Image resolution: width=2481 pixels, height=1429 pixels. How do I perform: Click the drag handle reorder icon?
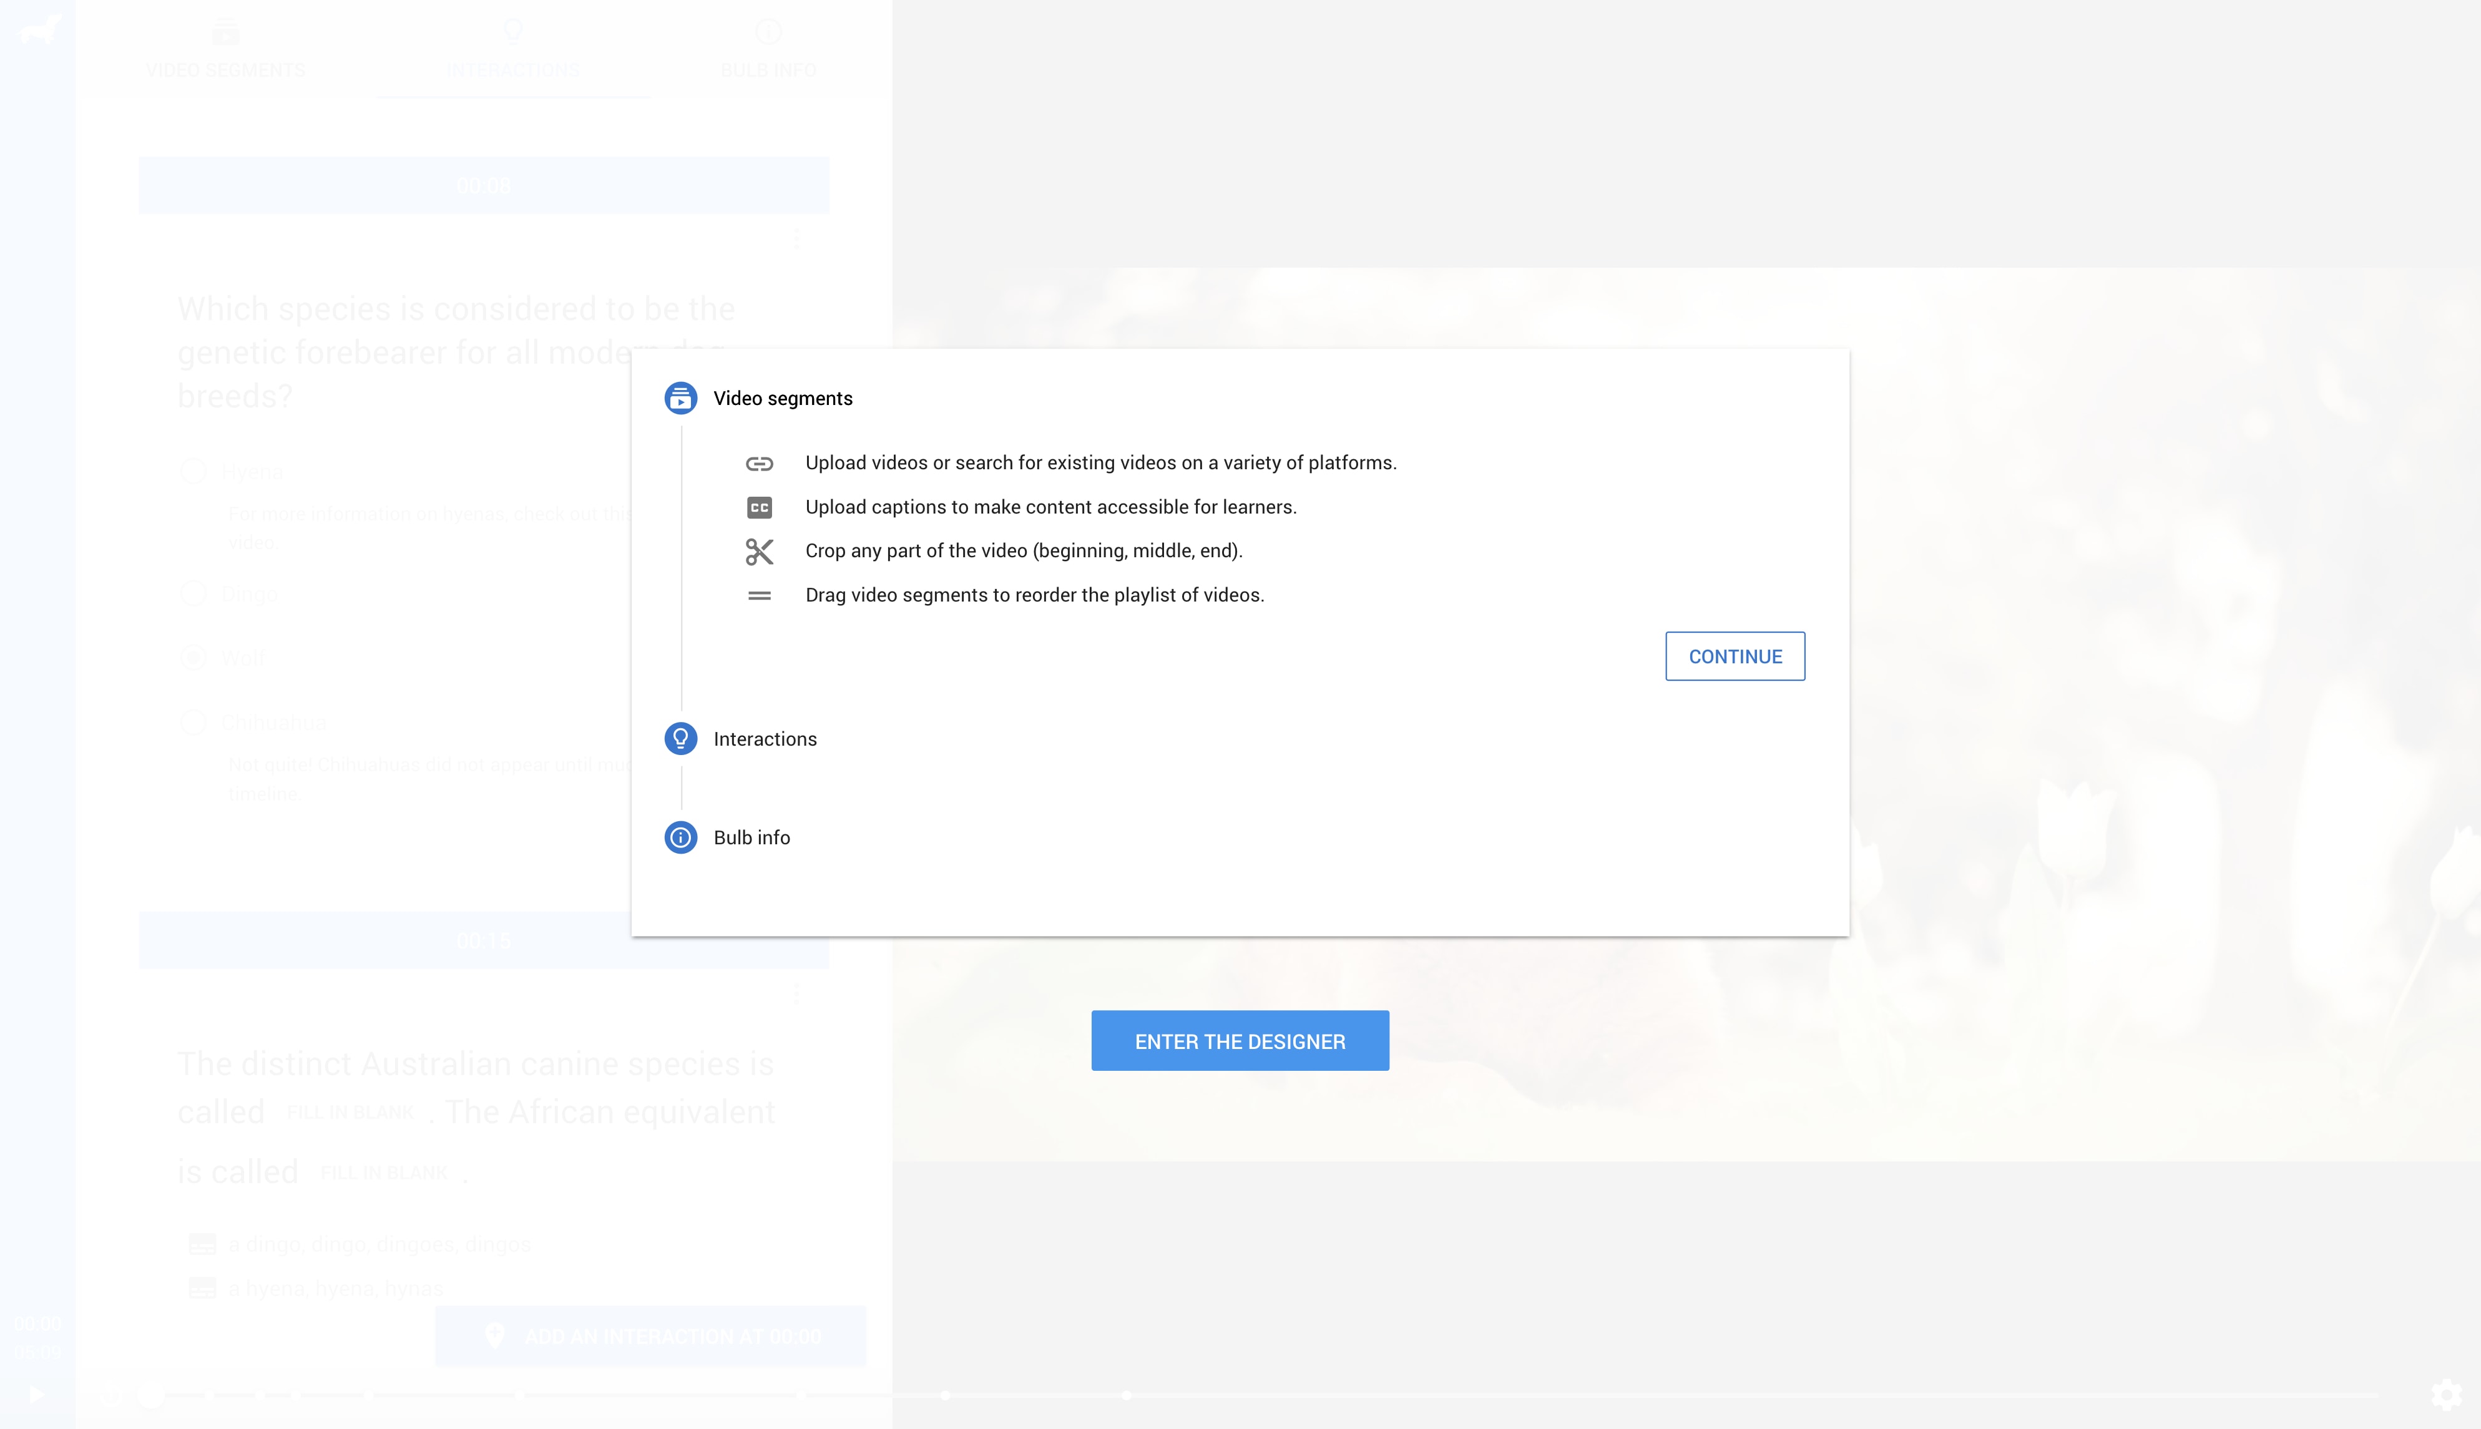(x=758, y=595)
